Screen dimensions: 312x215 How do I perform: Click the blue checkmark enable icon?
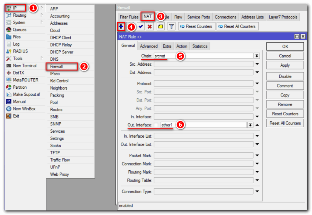coord(140,27)
